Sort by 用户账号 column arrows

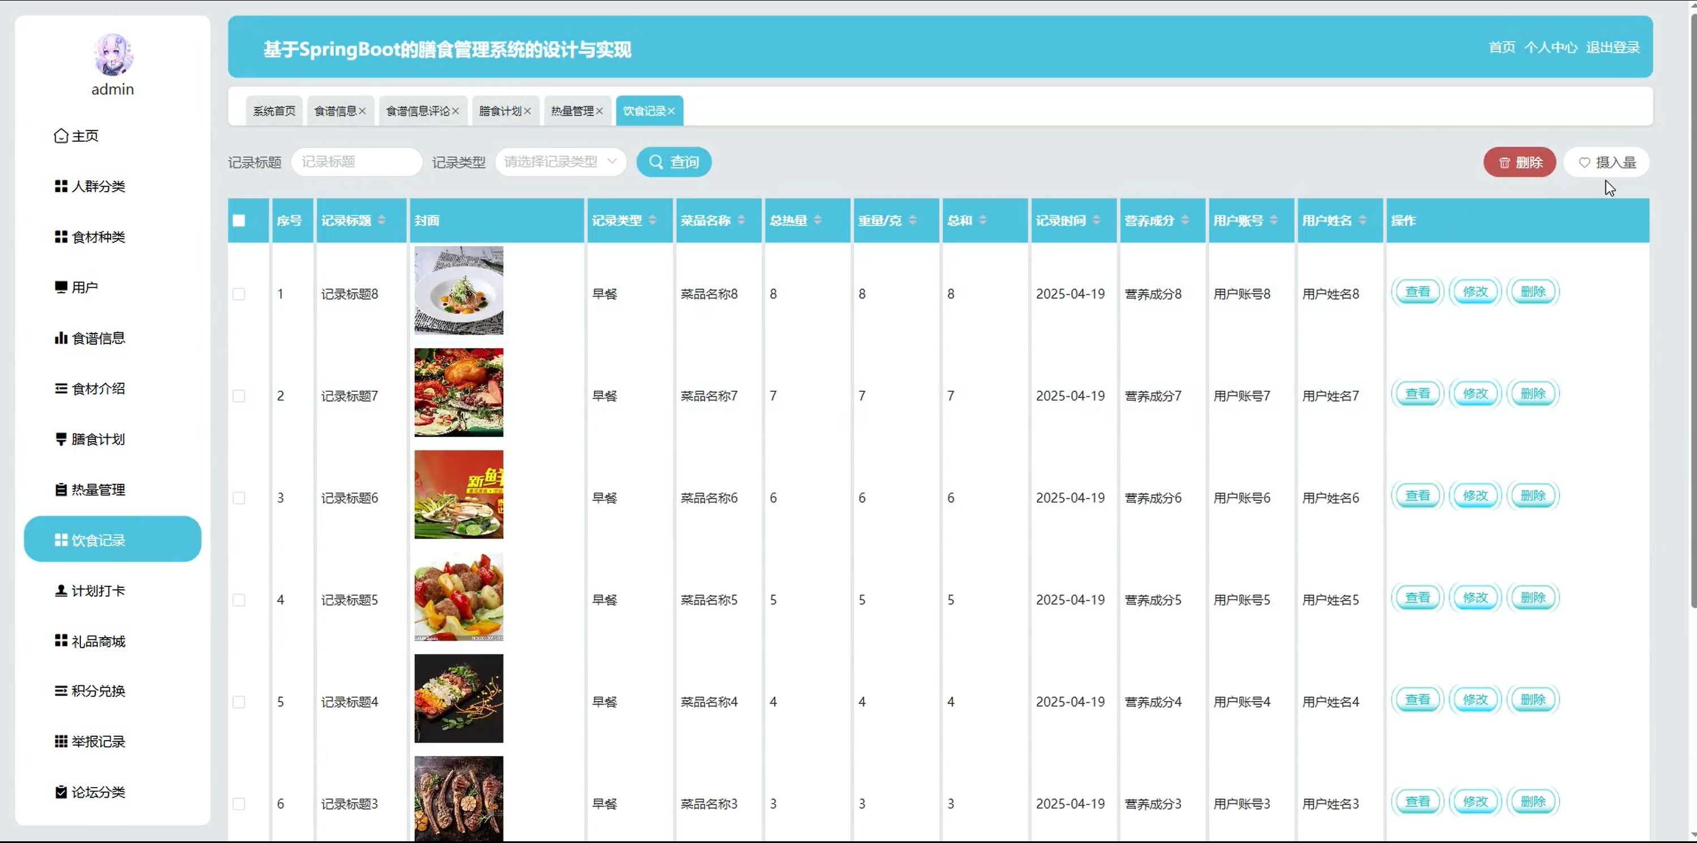point(1274,221)
